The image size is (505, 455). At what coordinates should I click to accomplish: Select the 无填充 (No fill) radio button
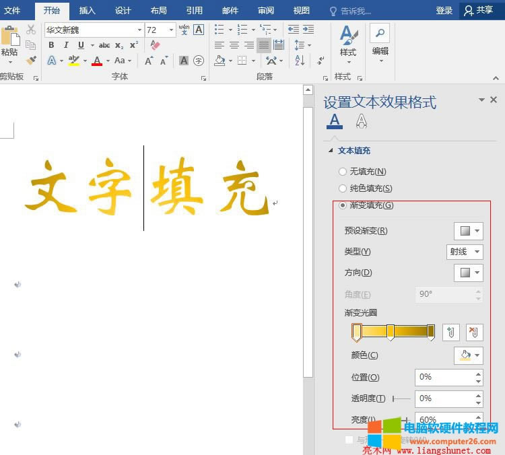coord(343,172)
